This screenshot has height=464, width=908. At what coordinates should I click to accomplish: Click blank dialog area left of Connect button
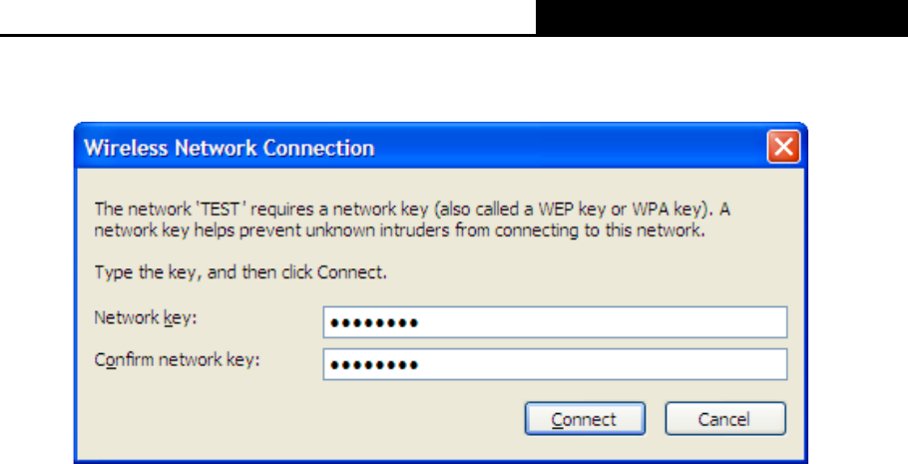[x=299, y=420]
